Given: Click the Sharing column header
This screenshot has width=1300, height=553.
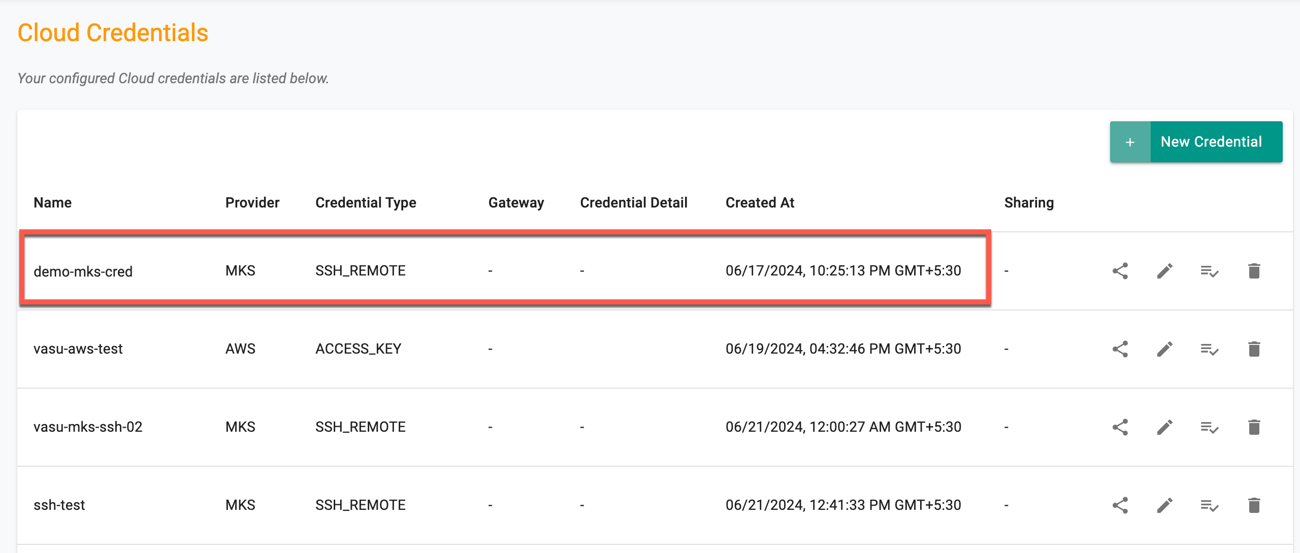Looking at the screenshot, I should point(1029,203).
